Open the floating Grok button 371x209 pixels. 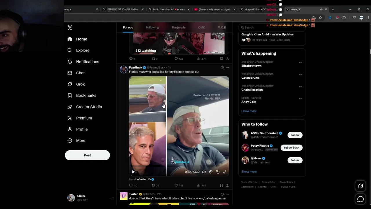click(x=361, y=186)
